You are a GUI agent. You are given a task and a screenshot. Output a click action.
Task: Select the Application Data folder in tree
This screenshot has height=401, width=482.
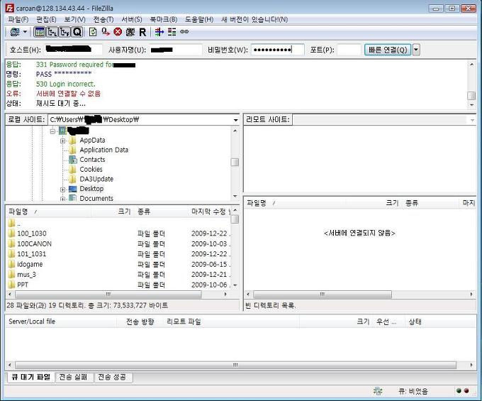[x=104, y=150]
